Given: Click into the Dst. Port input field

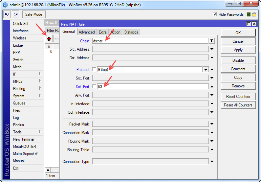Looking at the screenshot, I should [x=153, y=86].
